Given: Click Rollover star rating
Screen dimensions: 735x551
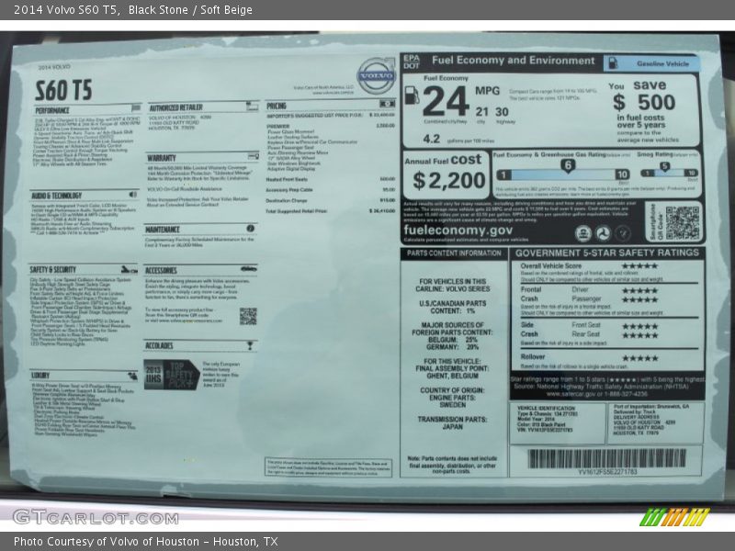Looking at the screenshot, I should pos(639,358).
